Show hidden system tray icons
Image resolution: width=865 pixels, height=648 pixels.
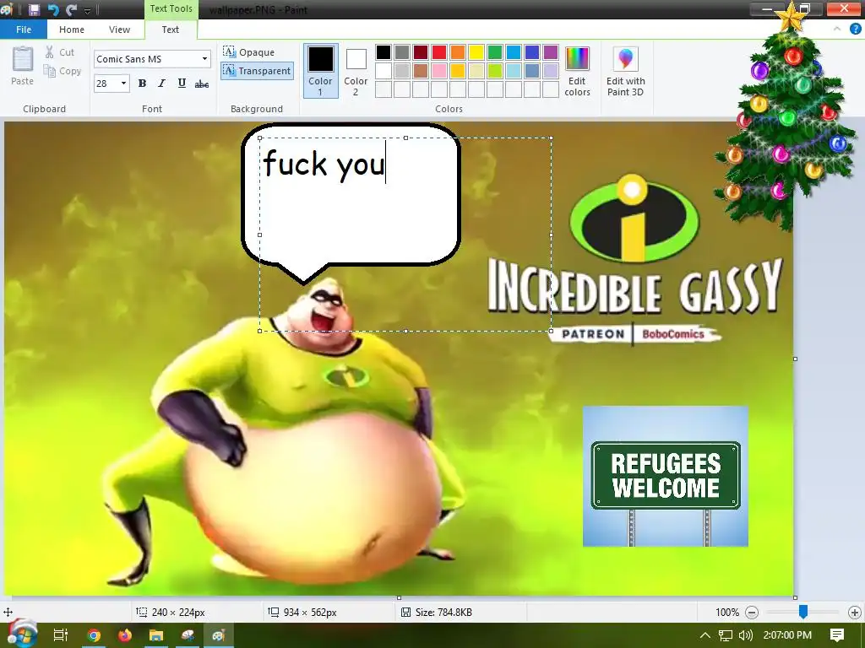(705, 635)
